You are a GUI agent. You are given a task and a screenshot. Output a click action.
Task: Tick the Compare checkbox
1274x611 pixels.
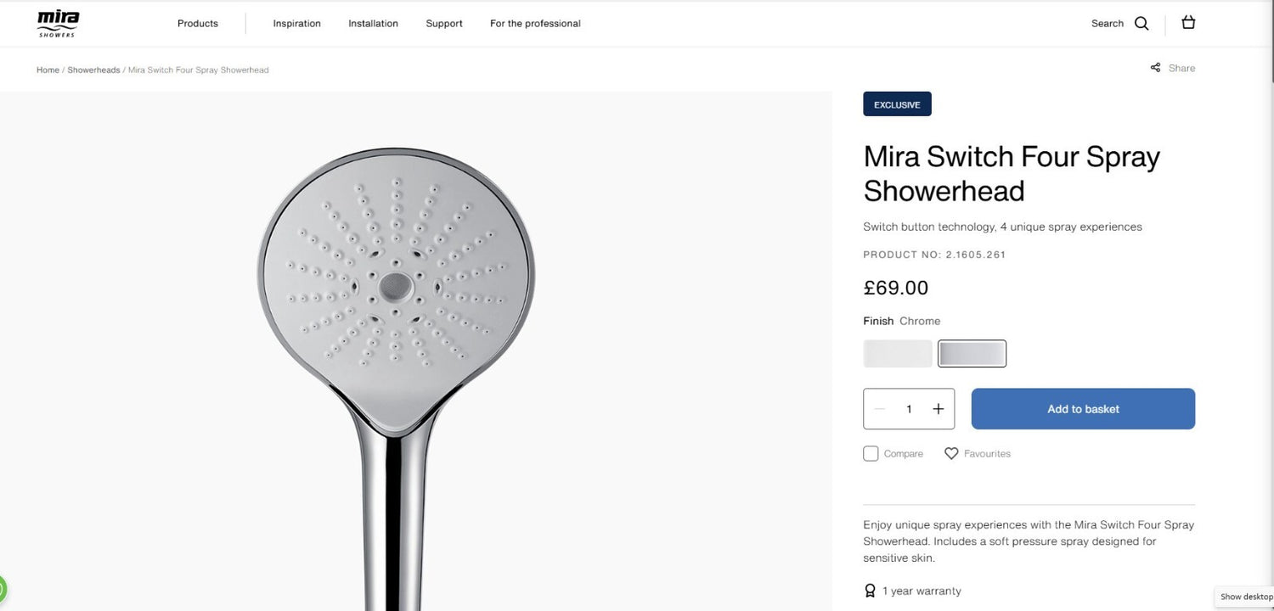pyautogui.click(x=871, y=454)
